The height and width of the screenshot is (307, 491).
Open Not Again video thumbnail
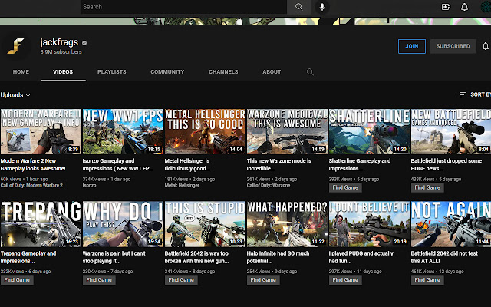(x=451, y=224)
